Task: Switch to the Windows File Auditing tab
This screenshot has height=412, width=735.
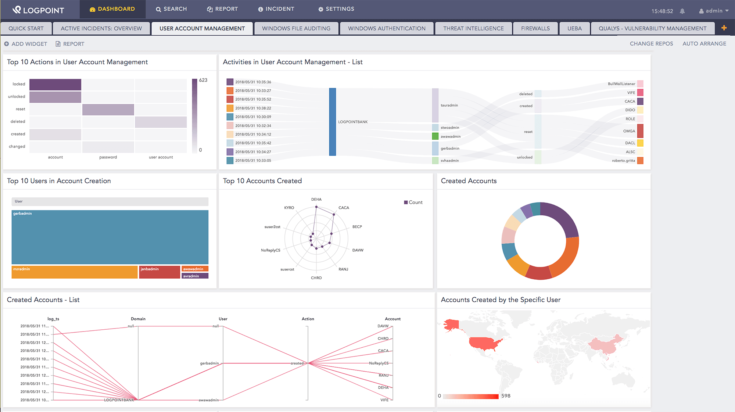Action: (296, 28)
